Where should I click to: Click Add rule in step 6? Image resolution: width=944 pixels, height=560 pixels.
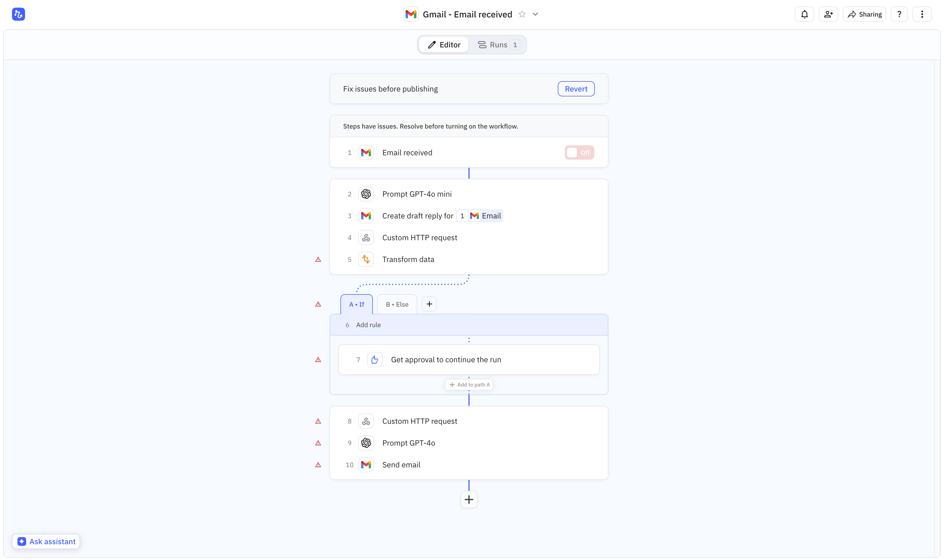click(368, 325)
